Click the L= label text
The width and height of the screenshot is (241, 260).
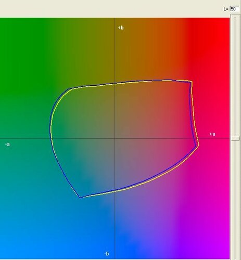tap(226, 9)
